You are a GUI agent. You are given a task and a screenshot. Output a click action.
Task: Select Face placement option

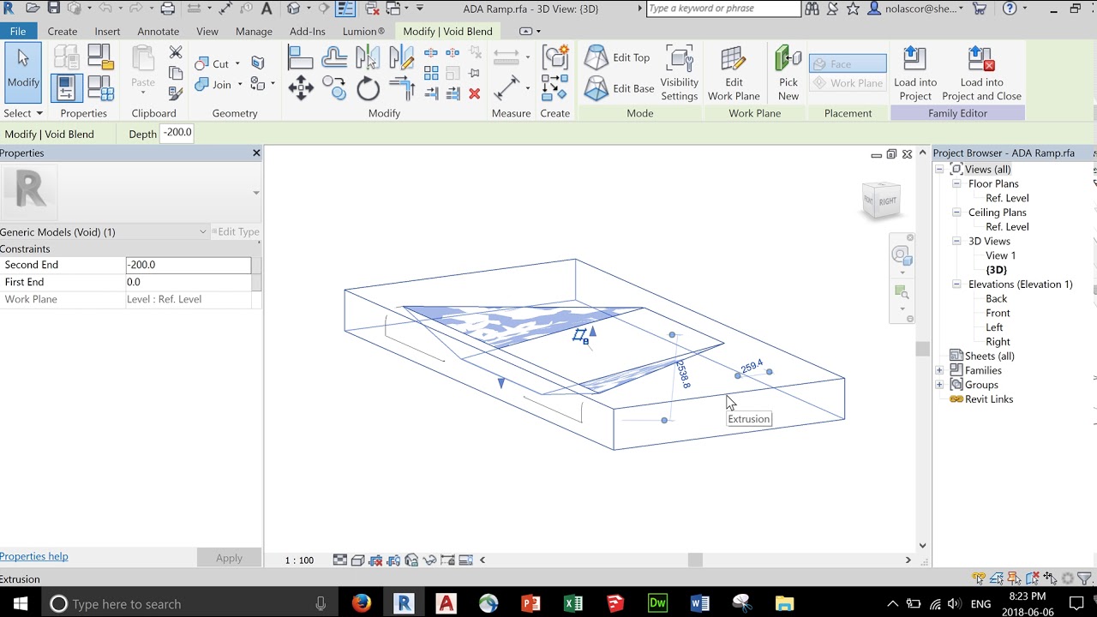click(848, 64)
